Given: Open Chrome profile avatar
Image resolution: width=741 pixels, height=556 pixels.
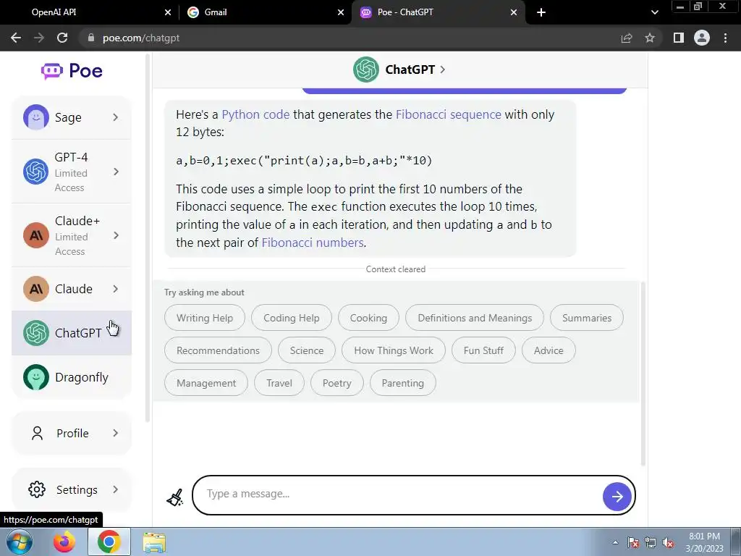Looking at the screenshot, I should point(702,38).
